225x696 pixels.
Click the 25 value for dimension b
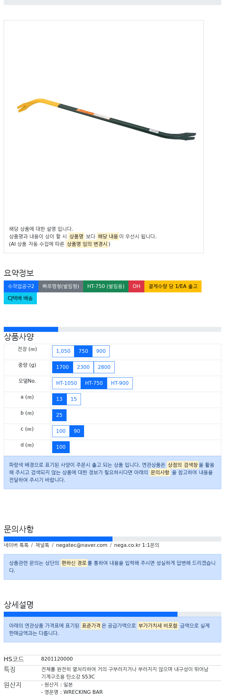point(59,415)
